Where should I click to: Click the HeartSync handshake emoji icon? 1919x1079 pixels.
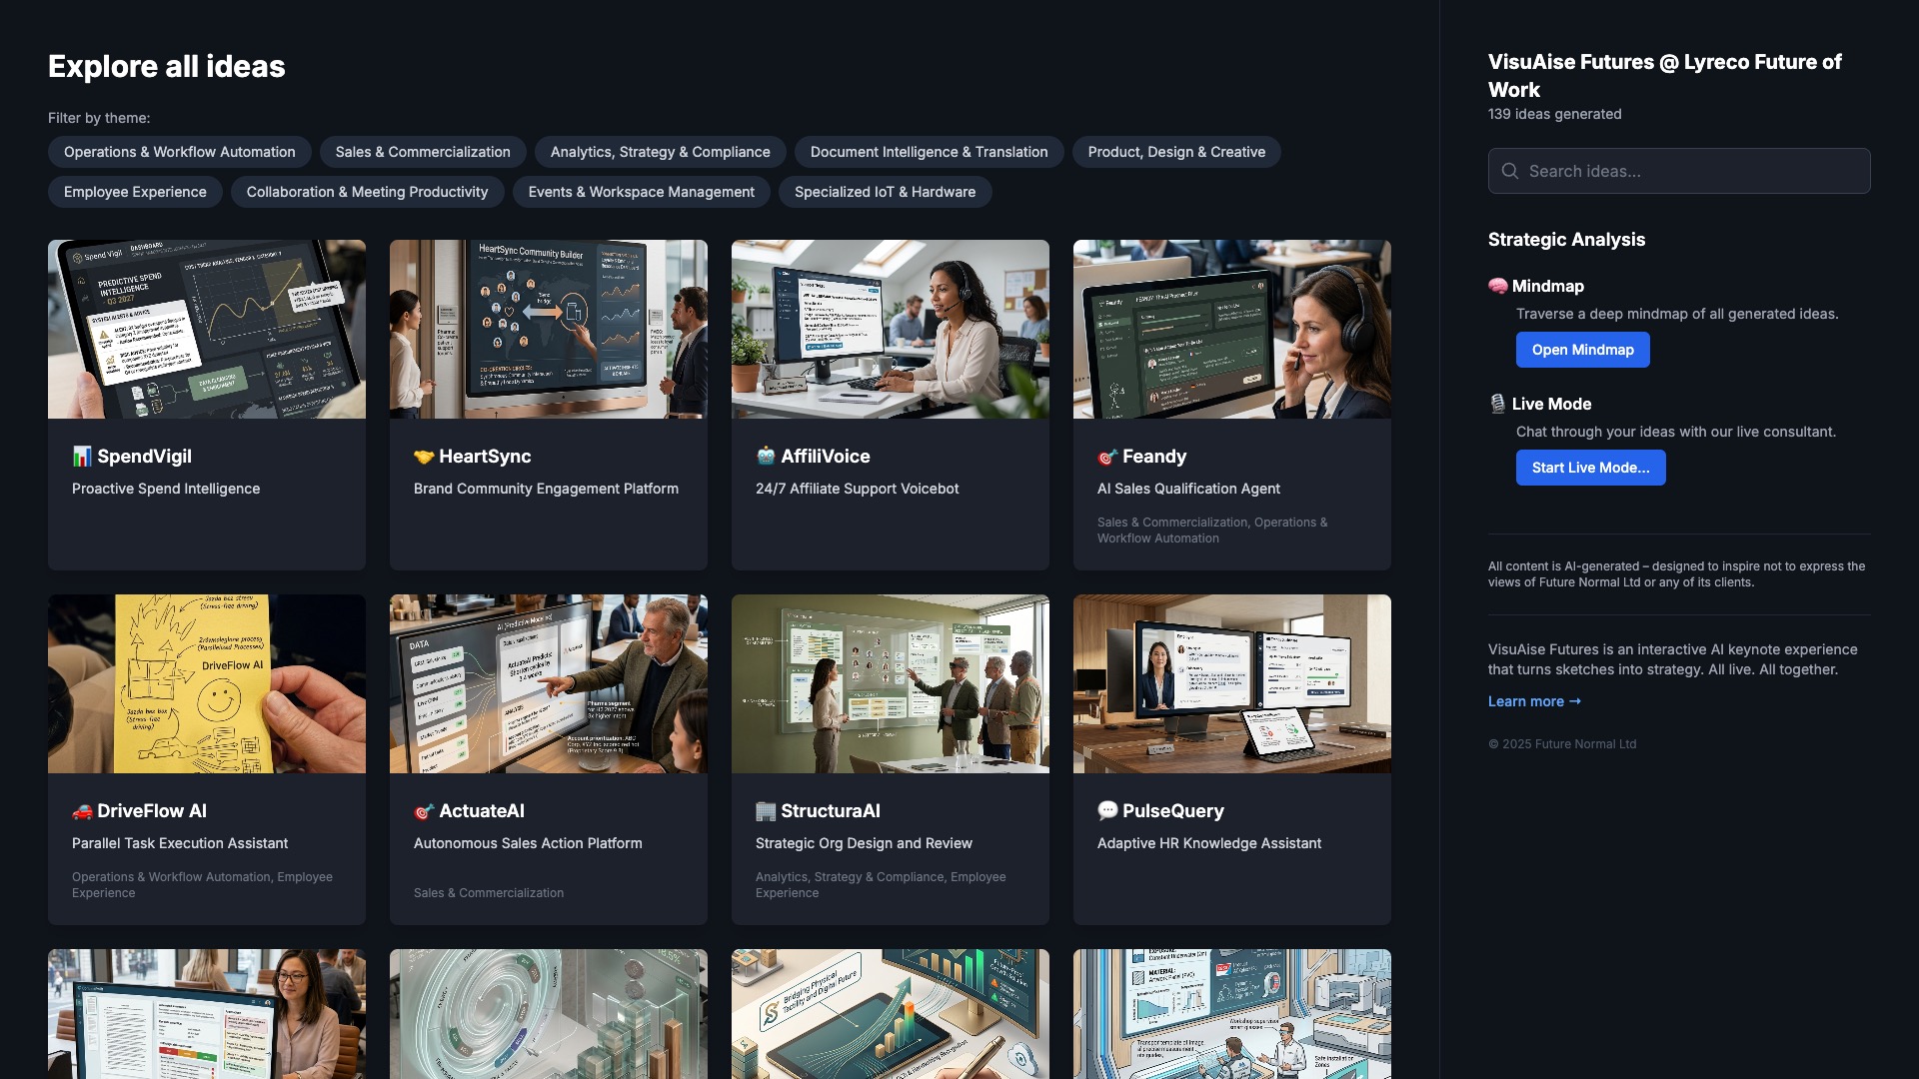pyautogui.click(x=424, y=457)
